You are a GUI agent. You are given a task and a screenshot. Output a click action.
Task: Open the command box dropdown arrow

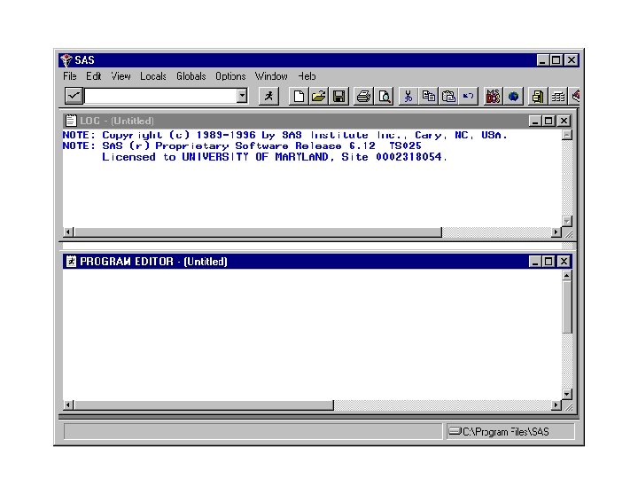tap(242, 96)
